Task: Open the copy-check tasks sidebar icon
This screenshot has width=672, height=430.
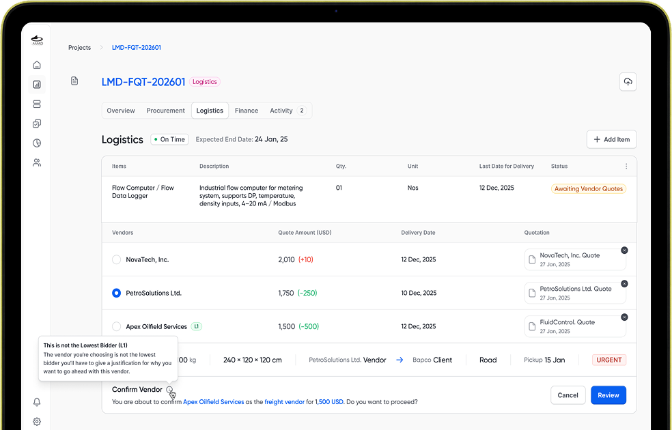Action: [37, 124]
